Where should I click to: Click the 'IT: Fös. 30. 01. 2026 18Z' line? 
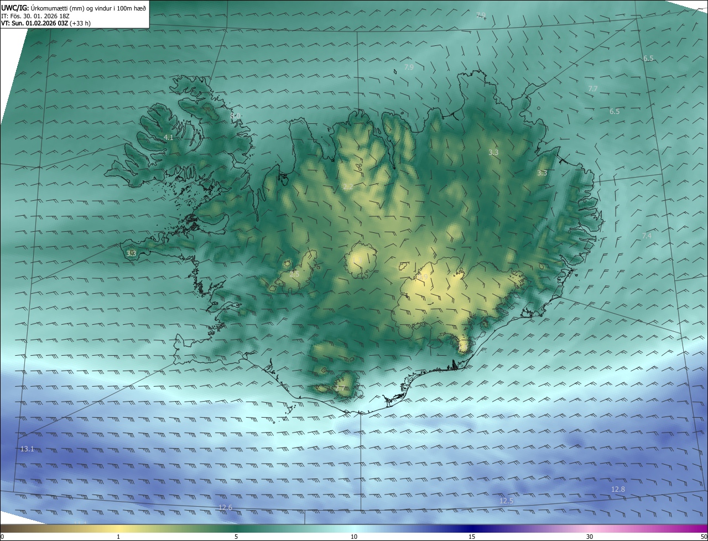tap(35, 16)
